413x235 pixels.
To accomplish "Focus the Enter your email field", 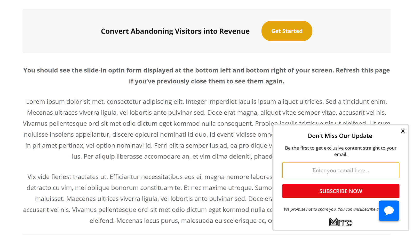I will coord(340,170).
